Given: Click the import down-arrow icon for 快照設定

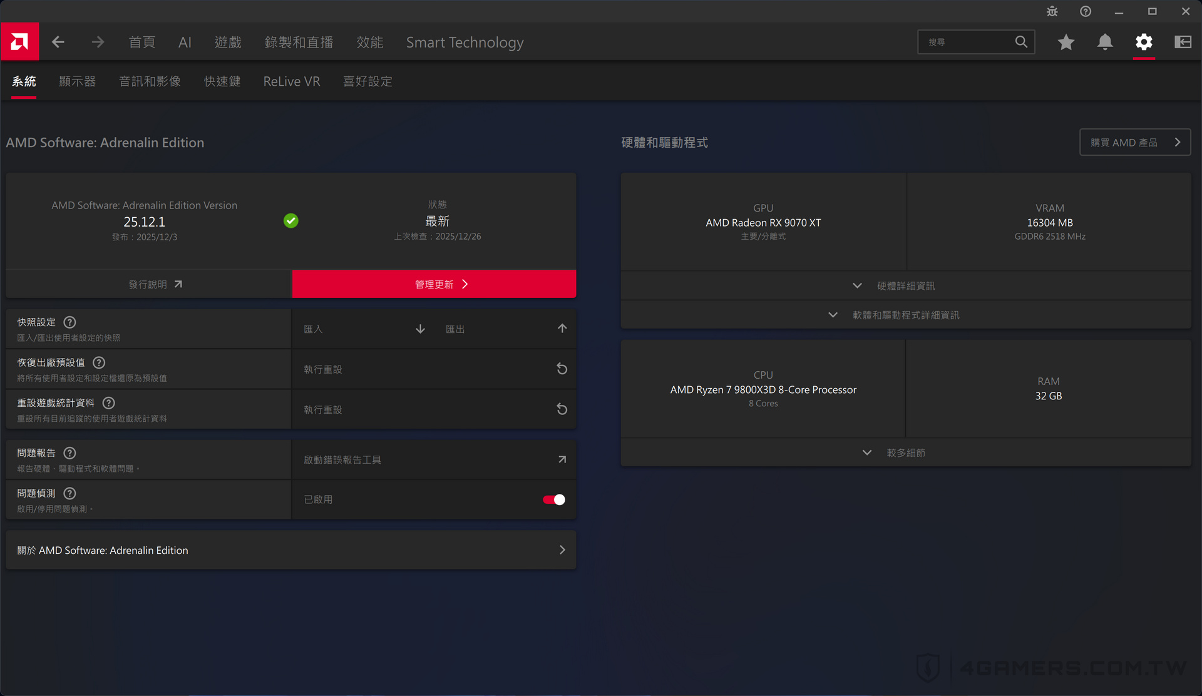Looking at the screenshot, I should click(419, 329).
